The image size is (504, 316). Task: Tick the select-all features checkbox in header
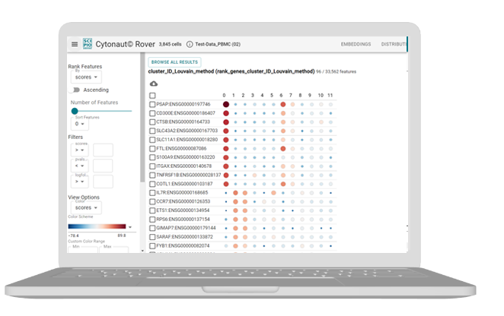coord(153,96)
